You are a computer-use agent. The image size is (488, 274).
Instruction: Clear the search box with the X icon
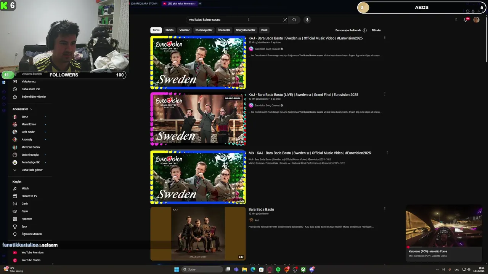click(x=285, y=20)
